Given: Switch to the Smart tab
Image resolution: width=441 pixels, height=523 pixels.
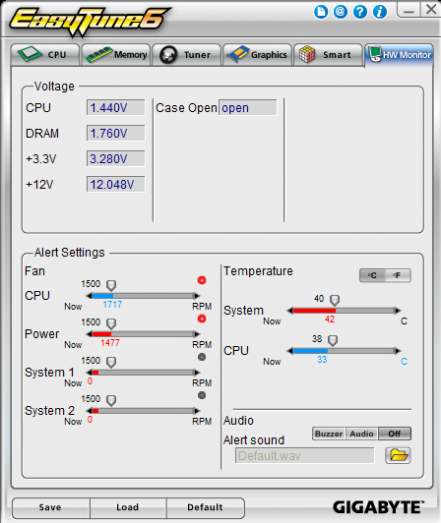Looking at the screenshot, I should [x=328, y=55].
